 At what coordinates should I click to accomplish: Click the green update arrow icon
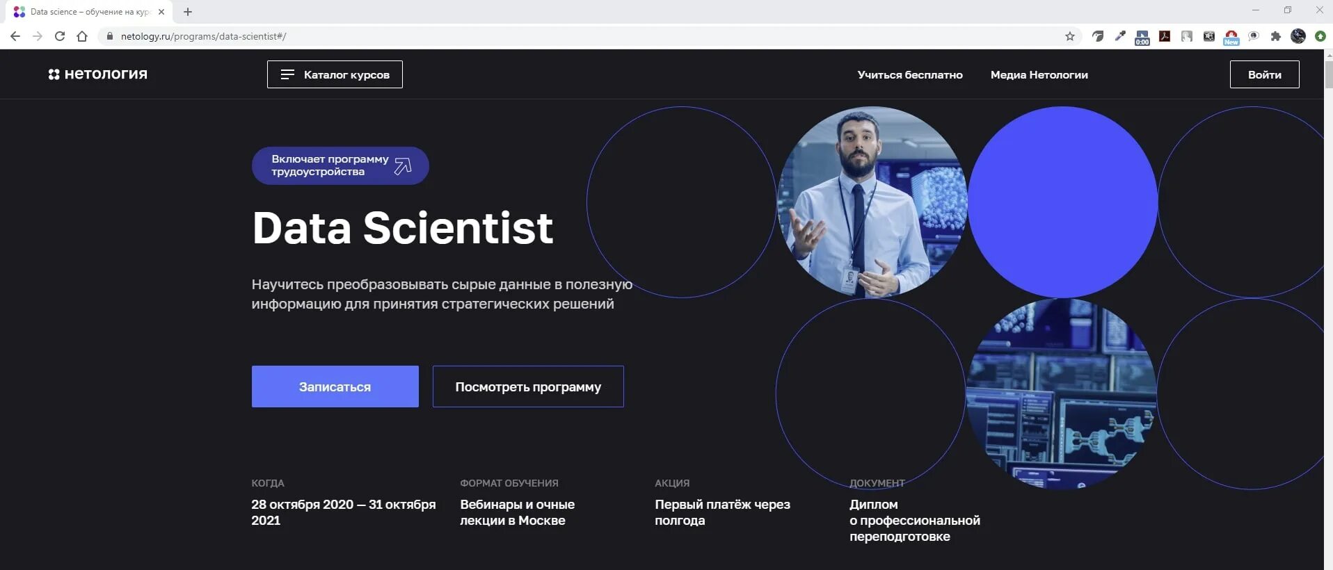[x=1320, y=36]
